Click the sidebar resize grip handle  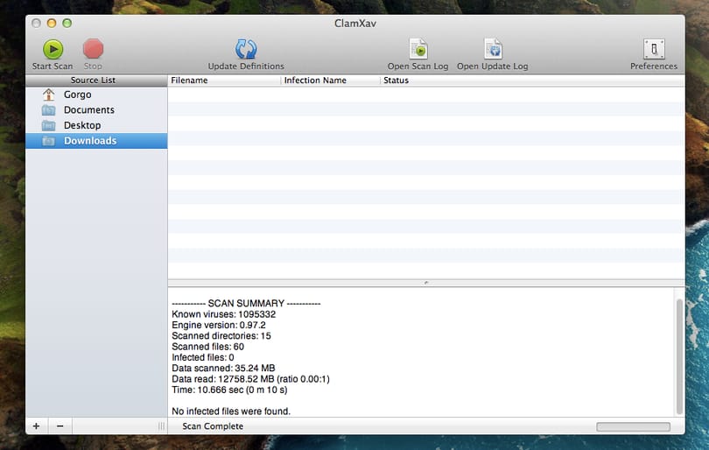161,426
